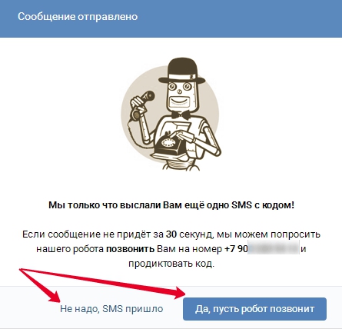Screen dimensions: 342x329
Task: Click the bold '30' seconds text
Action: point(171,234)
